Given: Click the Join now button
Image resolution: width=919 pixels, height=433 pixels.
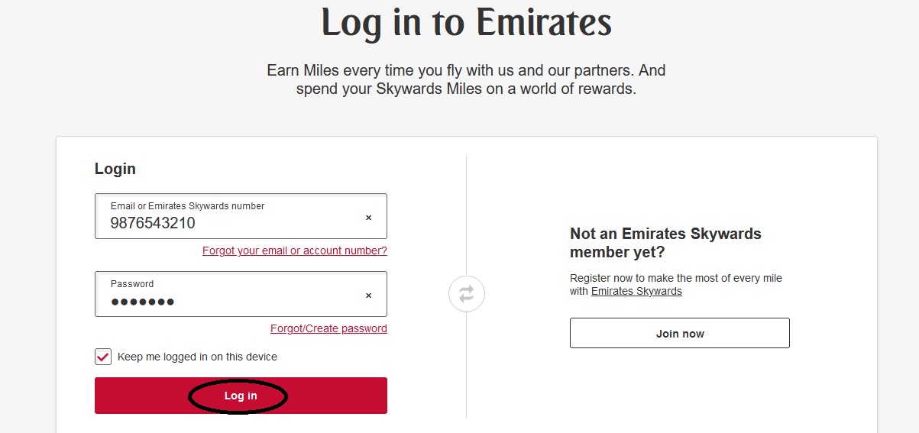Looking at the screenshot, I should click(x=679, y=334).
